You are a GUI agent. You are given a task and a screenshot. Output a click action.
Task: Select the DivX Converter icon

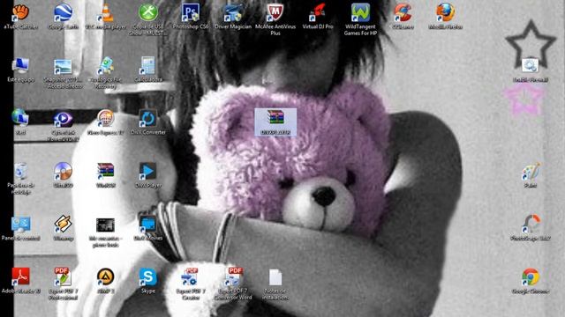148,119
